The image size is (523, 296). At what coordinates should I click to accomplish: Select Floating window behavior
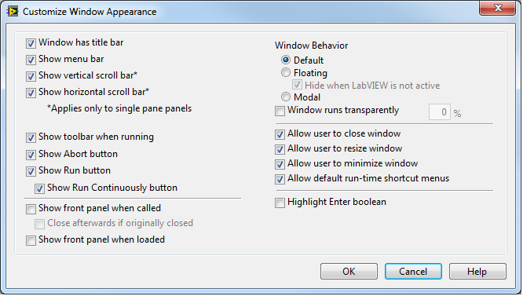(286, 72)
